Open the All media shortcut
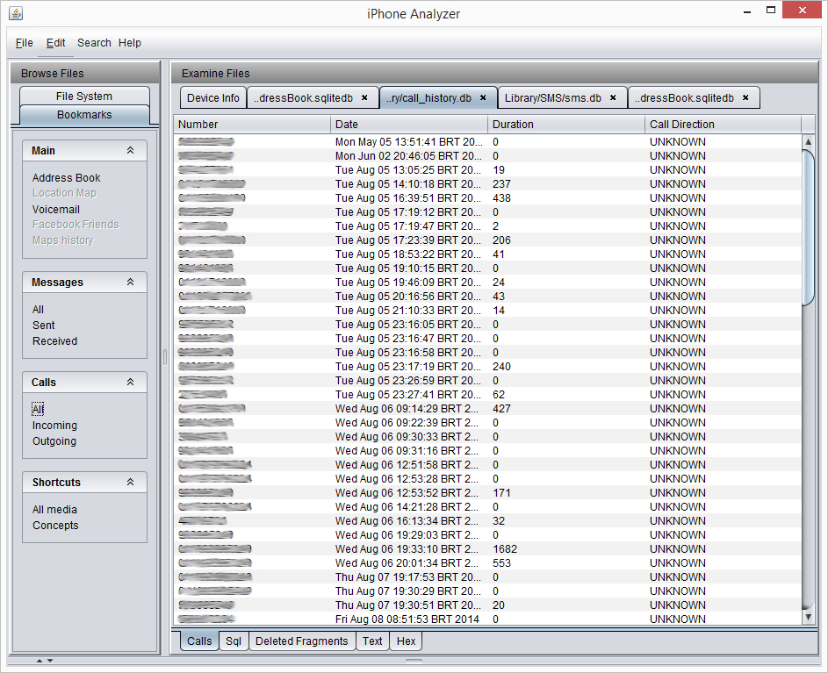Image resolution: width=828 pixels, height=673 pixels. click(55, 510)
